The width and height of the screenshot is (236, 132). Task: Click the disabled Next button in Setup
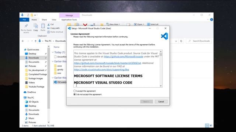point(146,102)
